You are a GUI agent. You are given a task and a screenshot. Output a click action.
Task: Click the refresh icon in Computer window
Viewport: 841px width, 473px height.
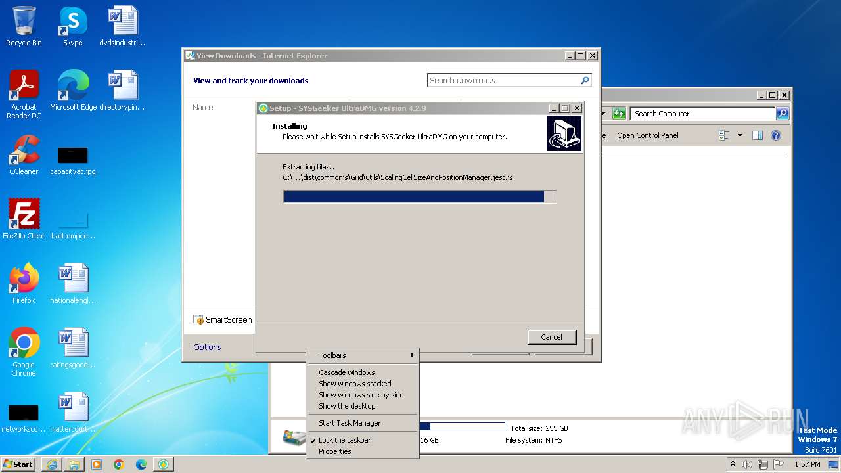click(619, 114)
